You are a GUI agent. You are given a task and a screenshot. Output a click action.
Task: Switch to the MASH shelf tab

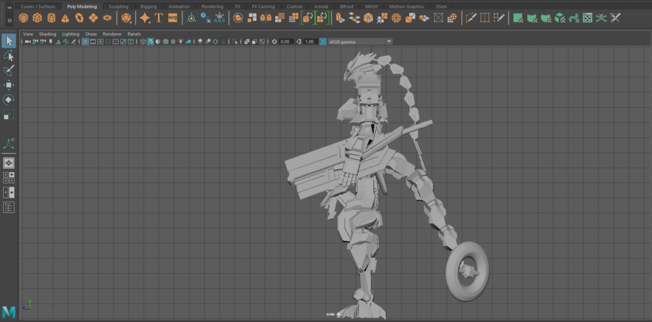pyautogui.click(x=371, y=6)
